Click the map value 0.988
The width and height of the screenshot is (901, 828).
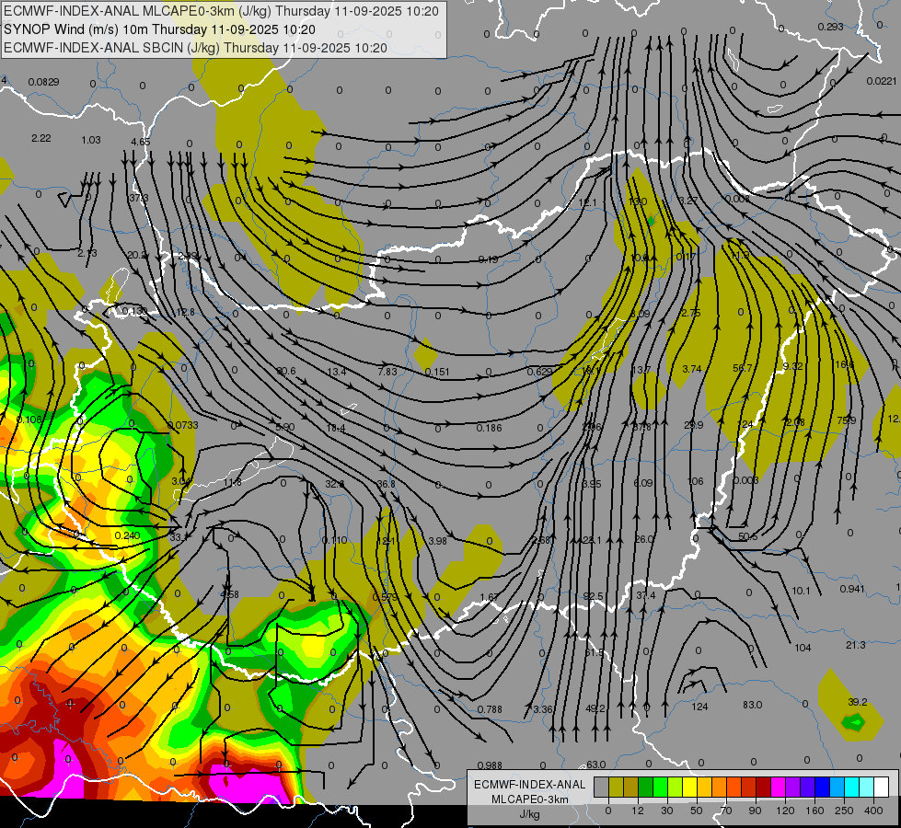pos(490,765)
